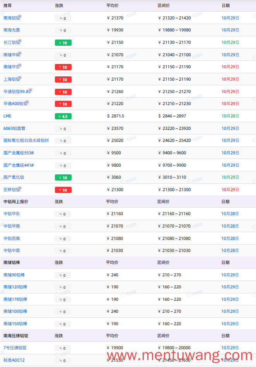Open the 上海铝锭 price link
The height and width of the screenshot is (367, 256).
click(11, 79)
